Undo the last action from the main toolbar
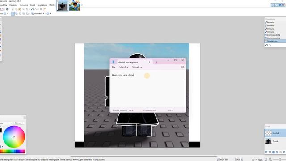The height and width of the screenshot is (161, 286). tap(32, 9)
